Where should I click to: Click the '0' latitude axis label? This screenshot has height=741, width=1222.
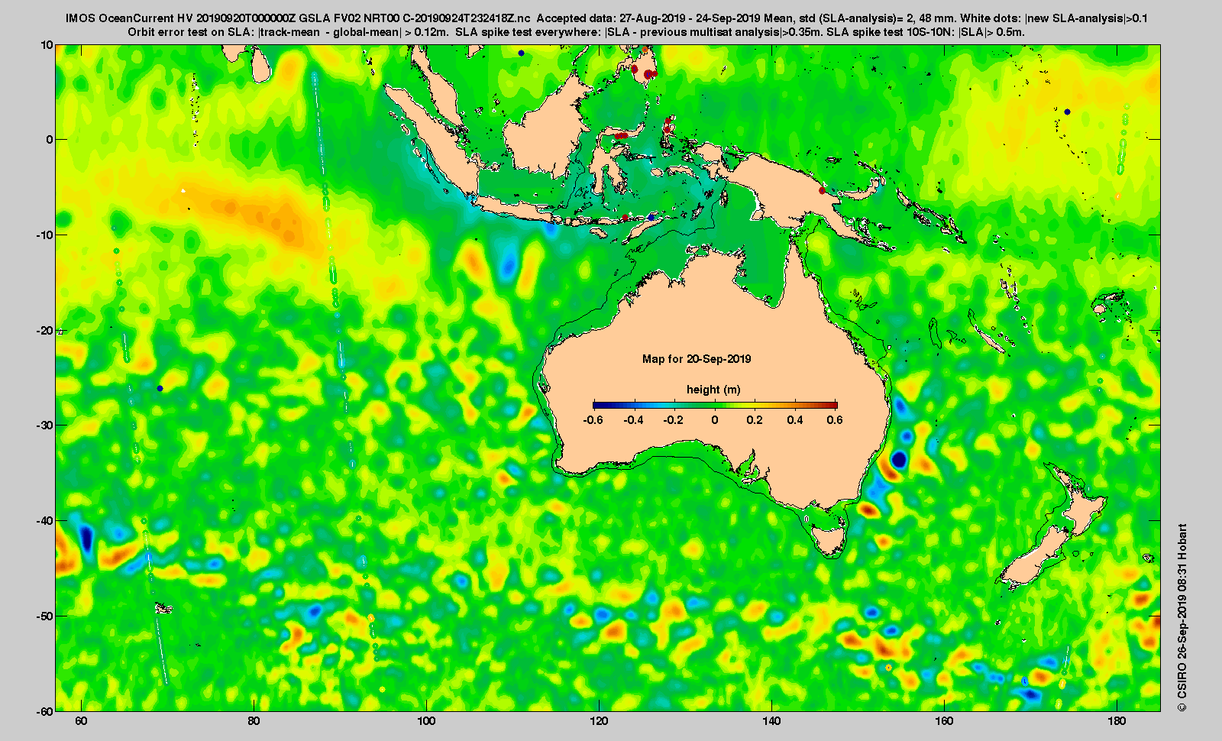[x=50, y=140]
